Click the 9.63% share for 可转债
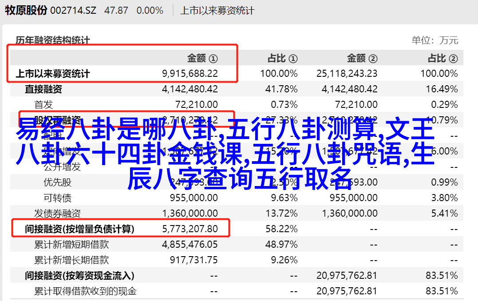478x301 pixels. pos(284,198)
